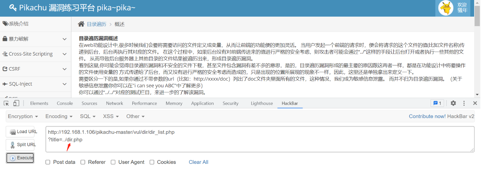This screenshot has height=174, width=481.
Task: Select the HackBar tab
Action: click(x=290, y=103)
